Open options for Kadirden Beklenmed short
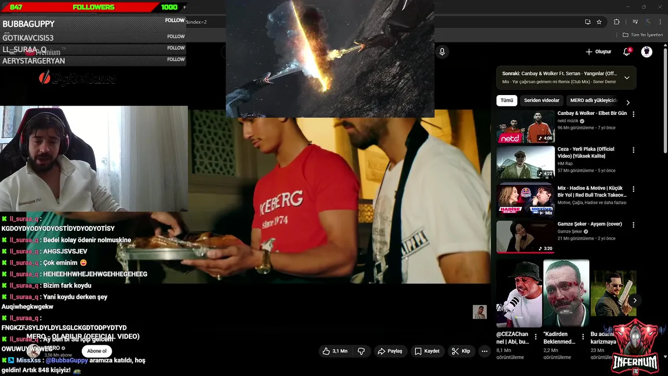Screen dimensions: 668x376 click(x=582, y=337)
